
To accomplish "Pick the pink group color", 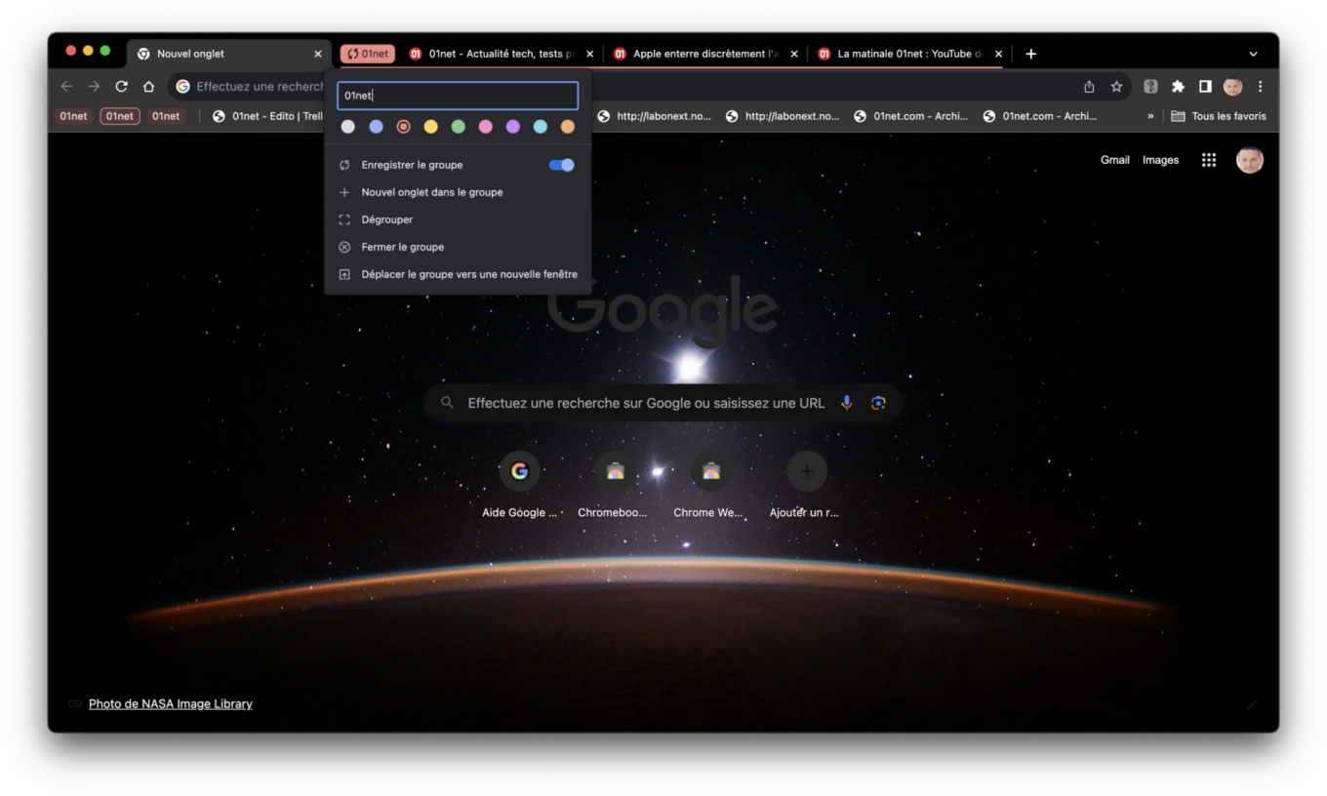I will tap(485, 127).
